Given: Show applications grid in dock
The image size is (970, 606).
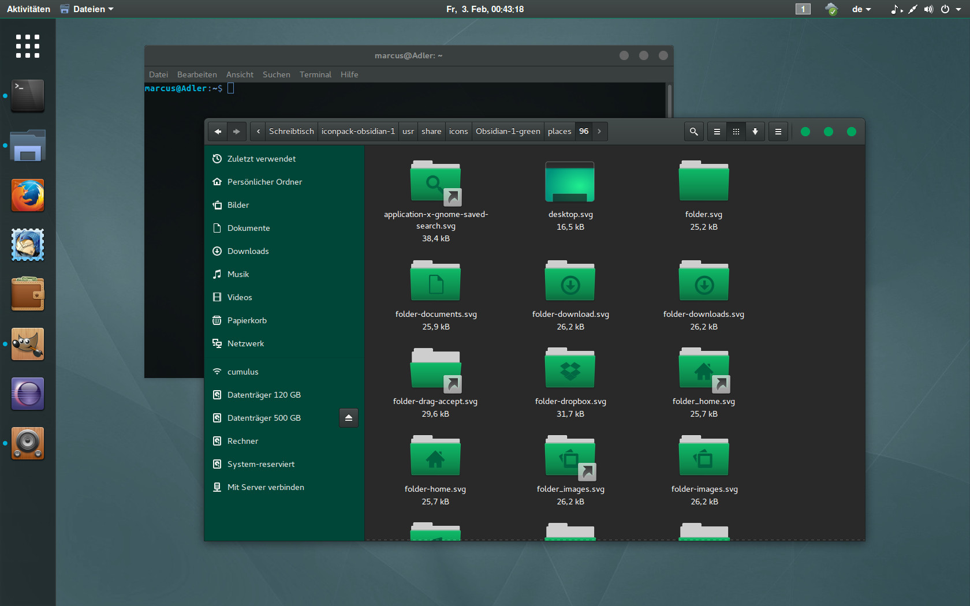Looking at the screenshot, I should click(28, 46).
